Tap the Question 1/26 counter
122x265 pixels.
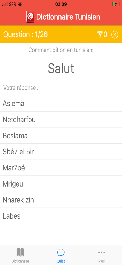point(25,34)
